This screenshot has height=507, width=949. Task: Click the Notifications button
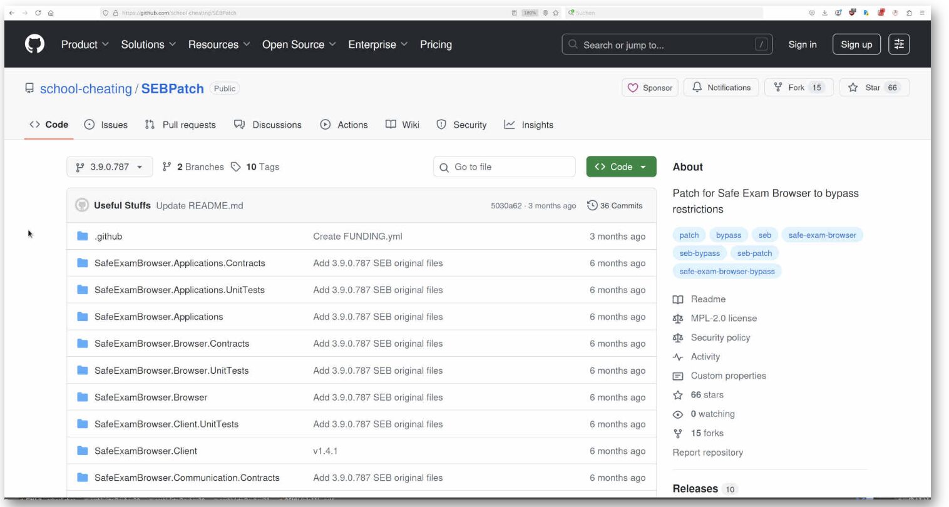tap(721, 88)
